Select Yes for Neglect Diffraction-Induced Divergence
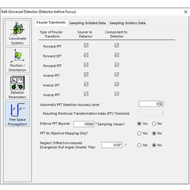 pyautogui.click(x=142, y=145)
